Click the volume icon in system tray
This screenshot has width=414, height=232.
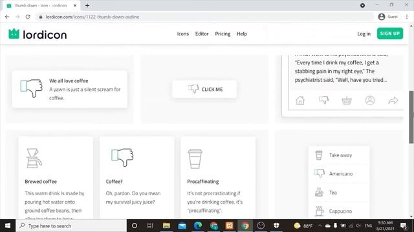tap(358, 226)
